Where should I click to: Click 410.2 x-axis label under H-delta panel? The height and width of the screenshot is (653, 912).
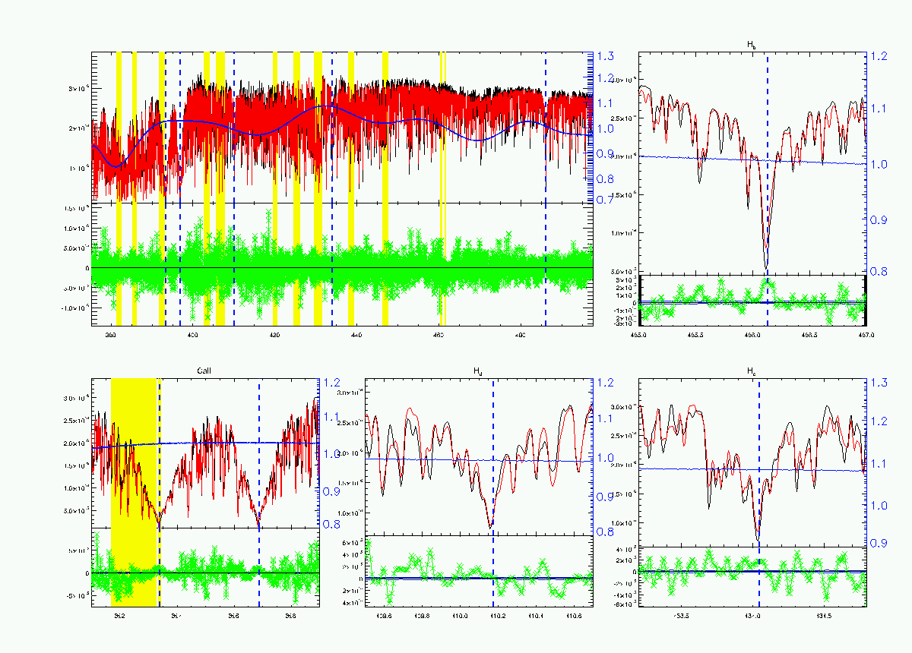[498, 614]
